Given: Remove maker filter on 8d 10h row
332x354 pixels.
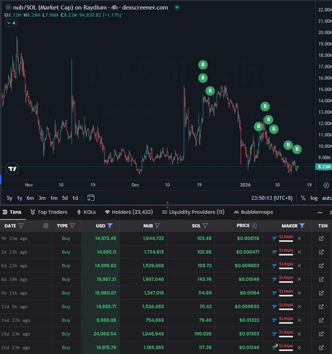Looking at the screenshot, I should point(299,279).
